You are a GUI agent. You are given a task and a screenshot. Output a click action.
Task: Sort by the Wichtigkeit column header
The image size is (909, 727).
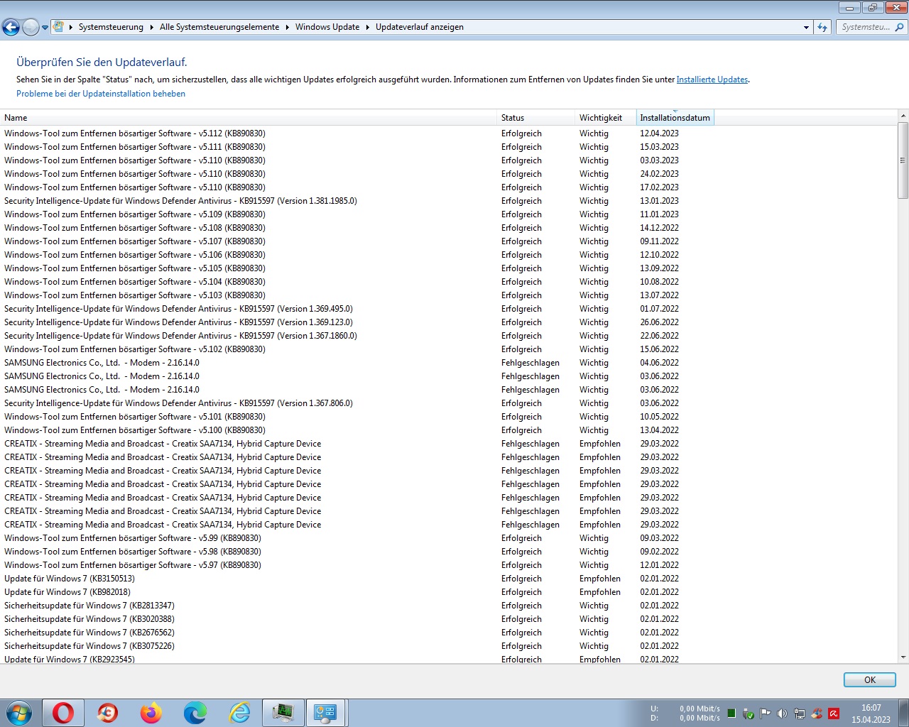[600, 118]
